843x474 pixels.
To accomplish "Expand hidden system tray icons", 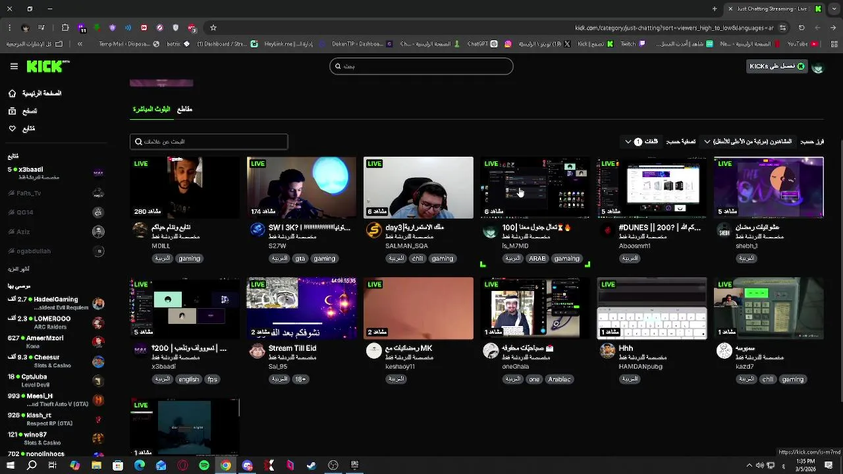I will coord(749,465).
